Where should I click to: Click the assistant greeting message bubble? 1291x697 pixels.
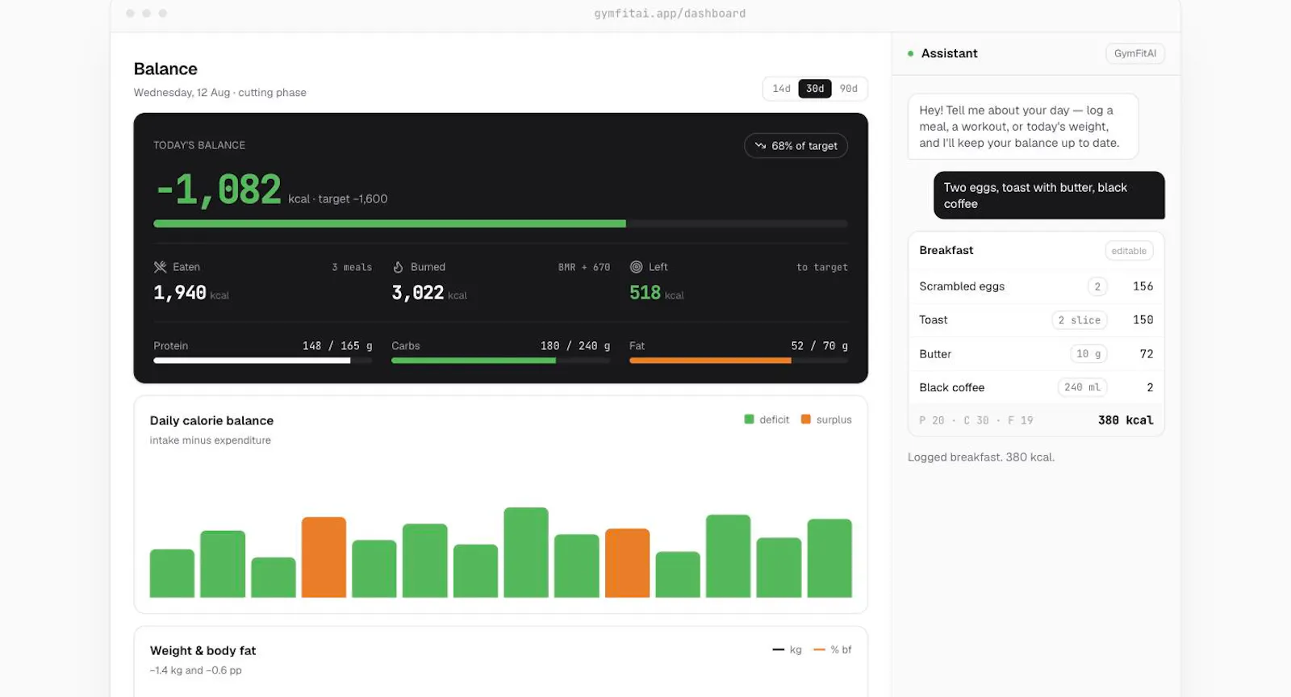click(x=1023, y=127)
